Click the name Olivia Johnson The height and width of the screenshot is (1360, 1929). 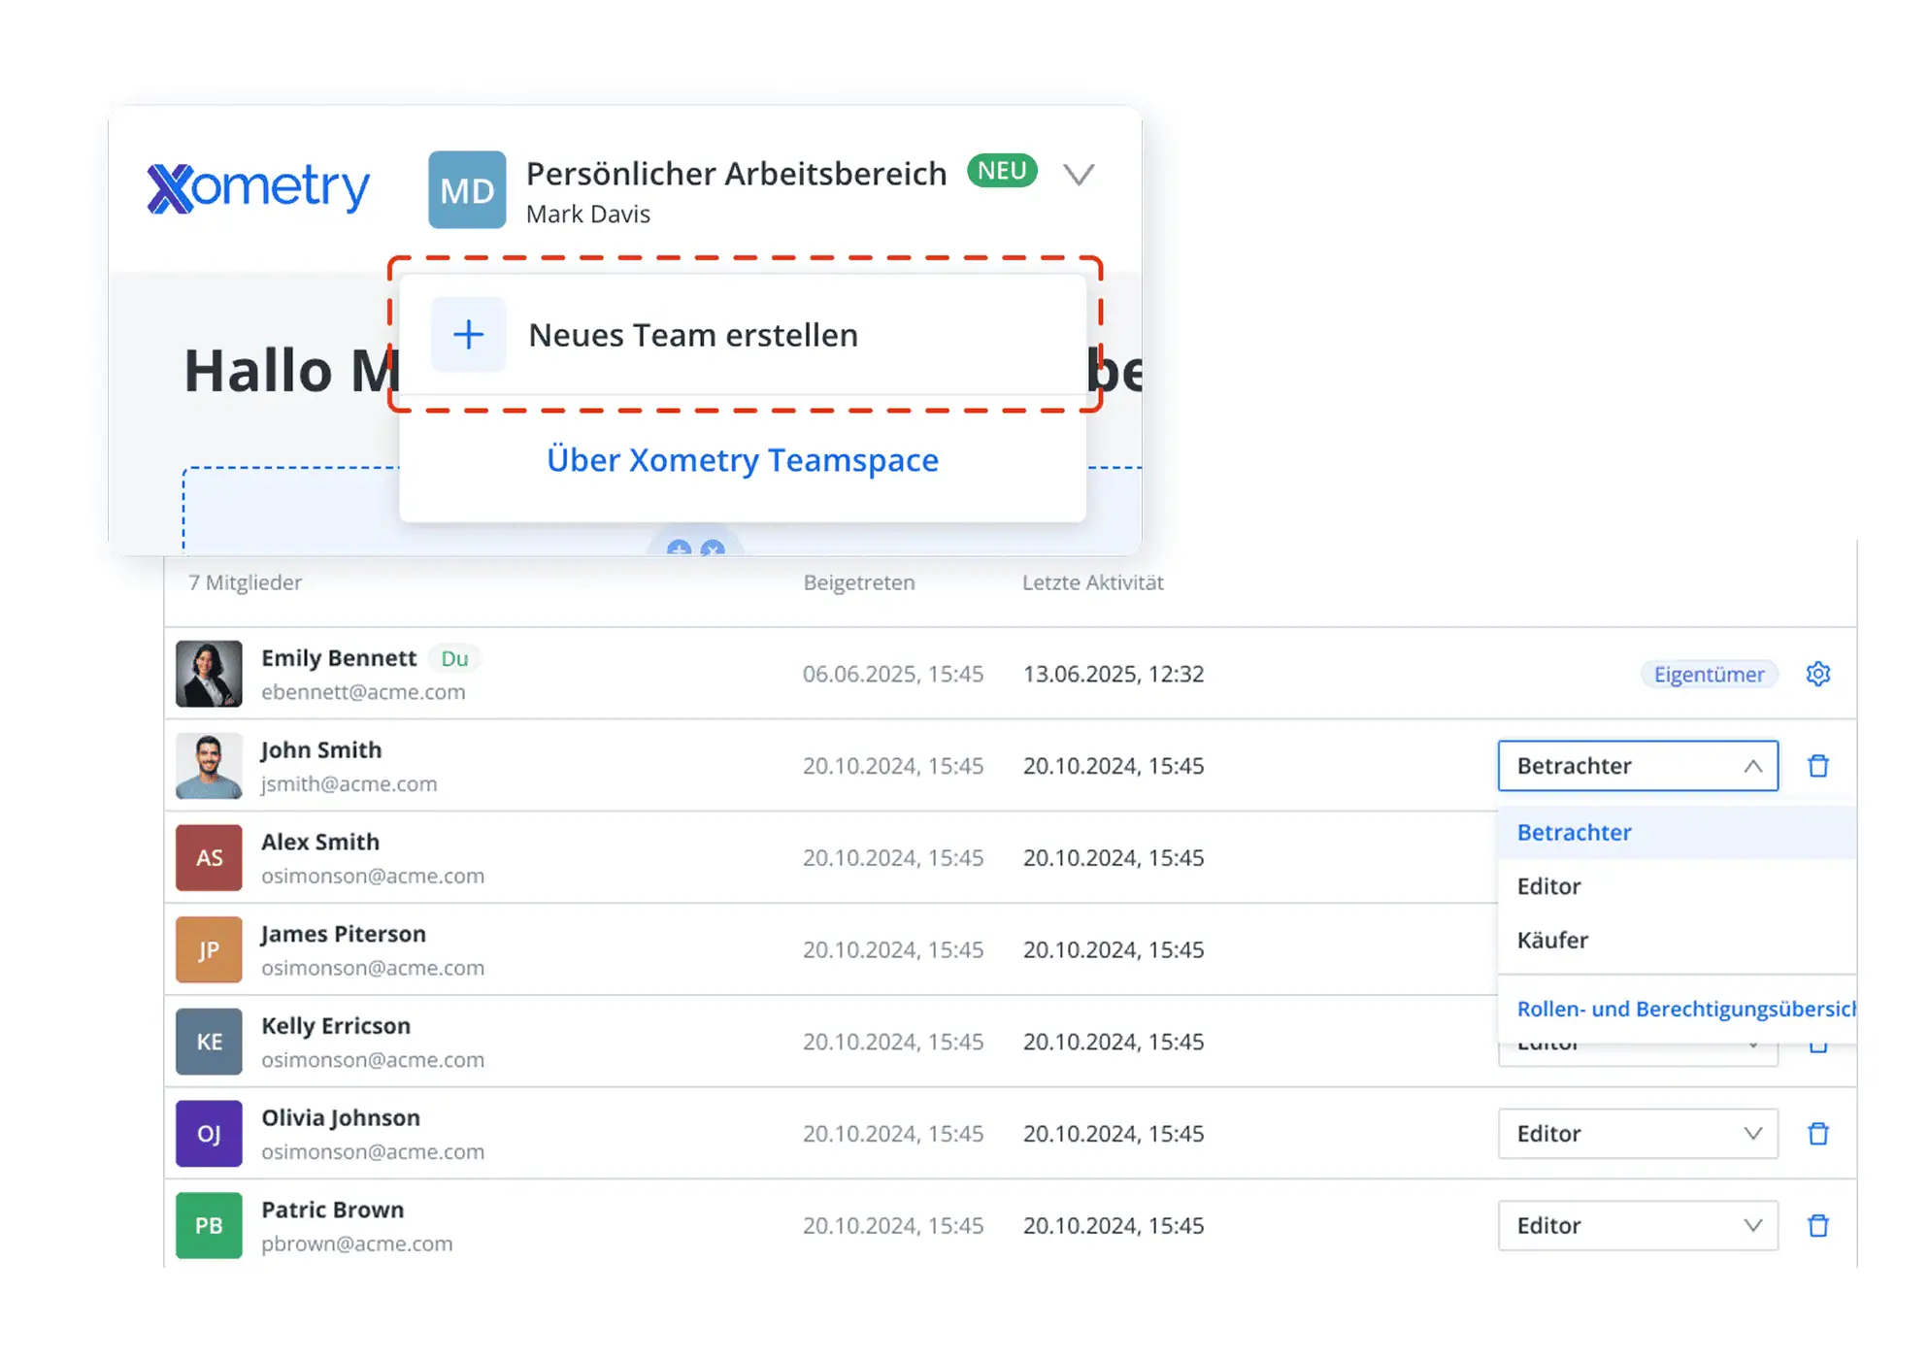point(341,1118)
